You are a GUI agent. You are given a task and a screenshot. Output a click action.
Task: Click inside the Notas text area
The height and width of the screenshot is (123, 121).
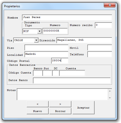click(62, 94)
